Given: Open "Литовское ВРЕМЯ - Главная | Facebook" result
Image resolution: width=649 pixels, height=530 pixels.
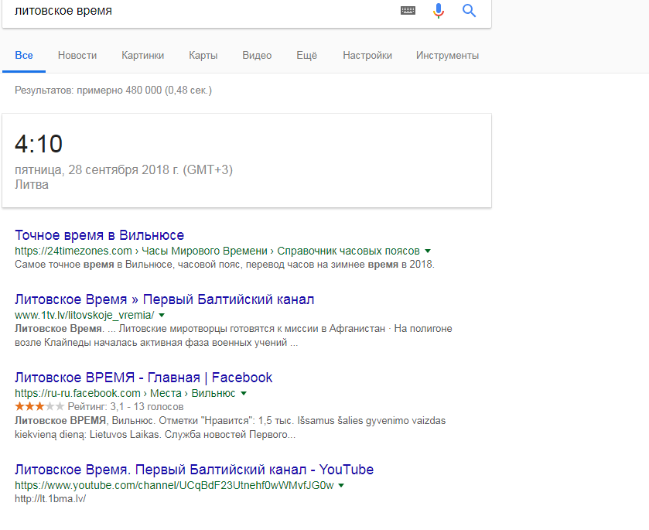Looking at the screenshot, I should click(x=144, y=378).
